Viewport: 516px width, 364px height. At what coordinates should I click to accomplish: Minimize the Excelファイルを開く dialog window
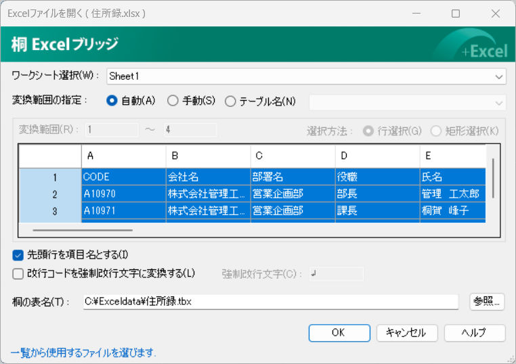point(416,14)
